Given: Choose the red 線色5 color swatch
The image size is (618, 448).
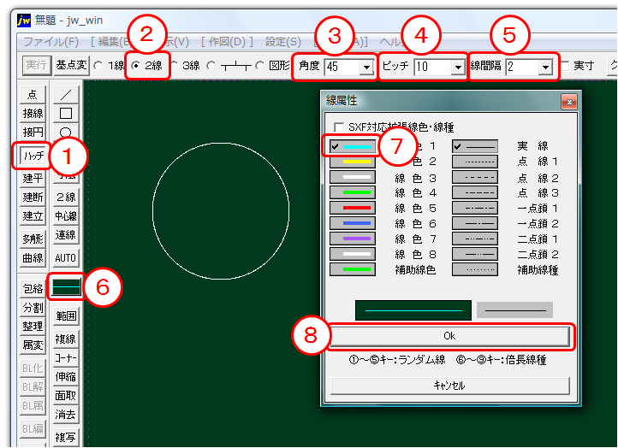Looking at the screenshot, I should coord(352,208).
